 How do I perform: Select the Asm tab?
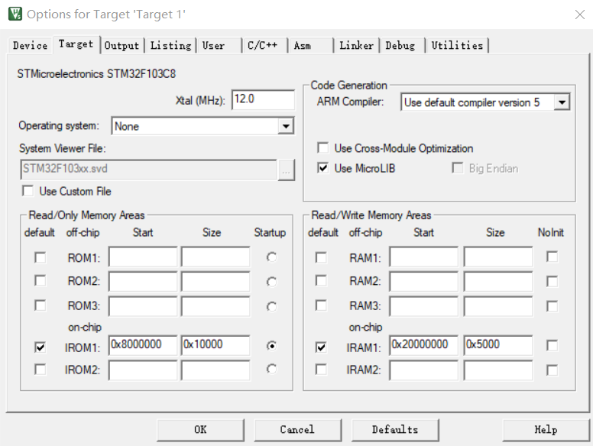click(x=310, y=45)
